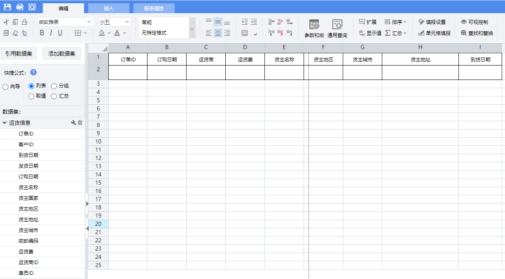Image resolution: width=505 pixels, height=279 pixels.
Task: Apply Underline formatting
Action: coord(60,33)
